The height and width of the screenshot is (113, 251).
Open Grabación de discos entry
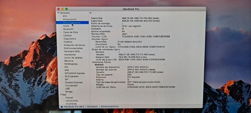pos(74,45)
